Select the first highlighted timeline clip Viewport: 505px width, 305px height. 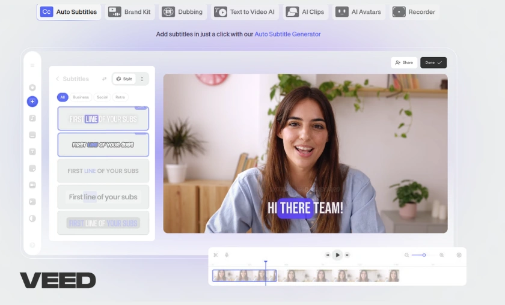click(245, 276)
